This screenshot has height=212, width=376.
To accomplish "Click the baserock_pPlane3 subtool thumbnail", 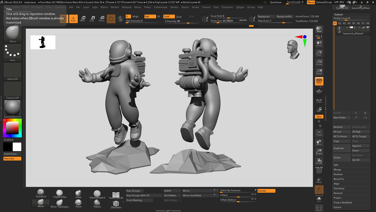I will tap(339, 30).
